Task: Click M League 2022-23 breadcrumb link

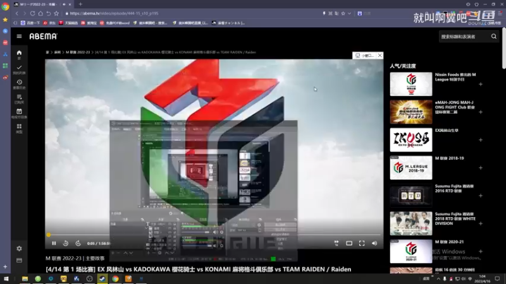Action: 78,52
